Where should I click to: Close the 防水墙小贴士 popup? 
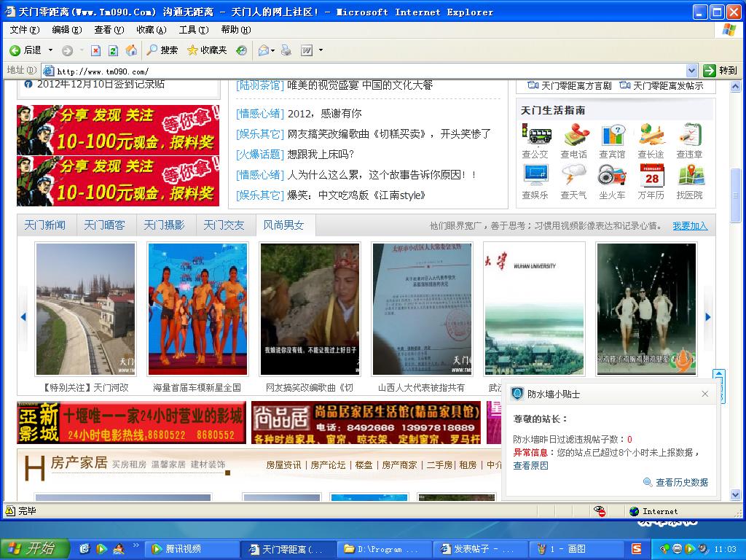coord(704,394)
